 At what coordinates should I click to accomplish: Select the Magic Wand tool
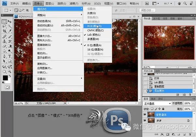(9, 26)
